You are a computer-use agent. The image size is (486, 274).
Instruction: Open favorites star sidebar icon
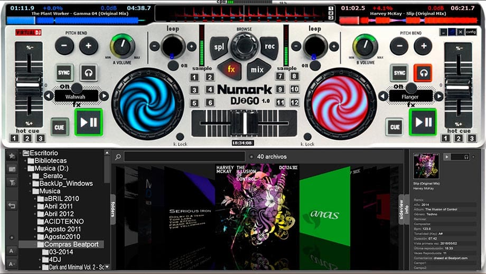coord(12,156)
